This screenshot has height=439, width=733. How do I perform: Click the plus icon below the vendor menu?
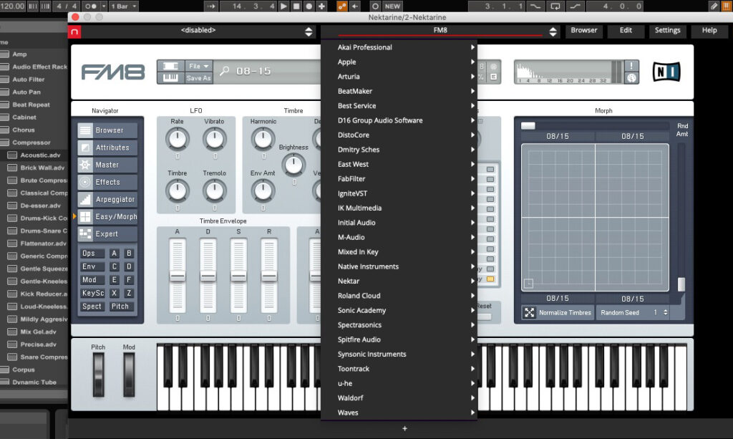pos(404,428)
